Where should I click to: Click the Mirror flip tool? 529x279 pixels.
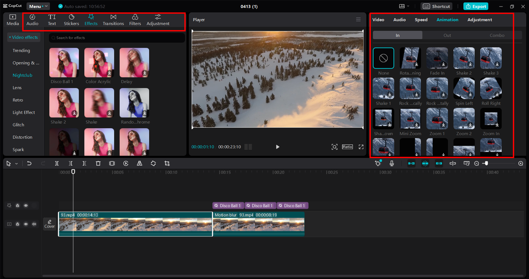139,163
